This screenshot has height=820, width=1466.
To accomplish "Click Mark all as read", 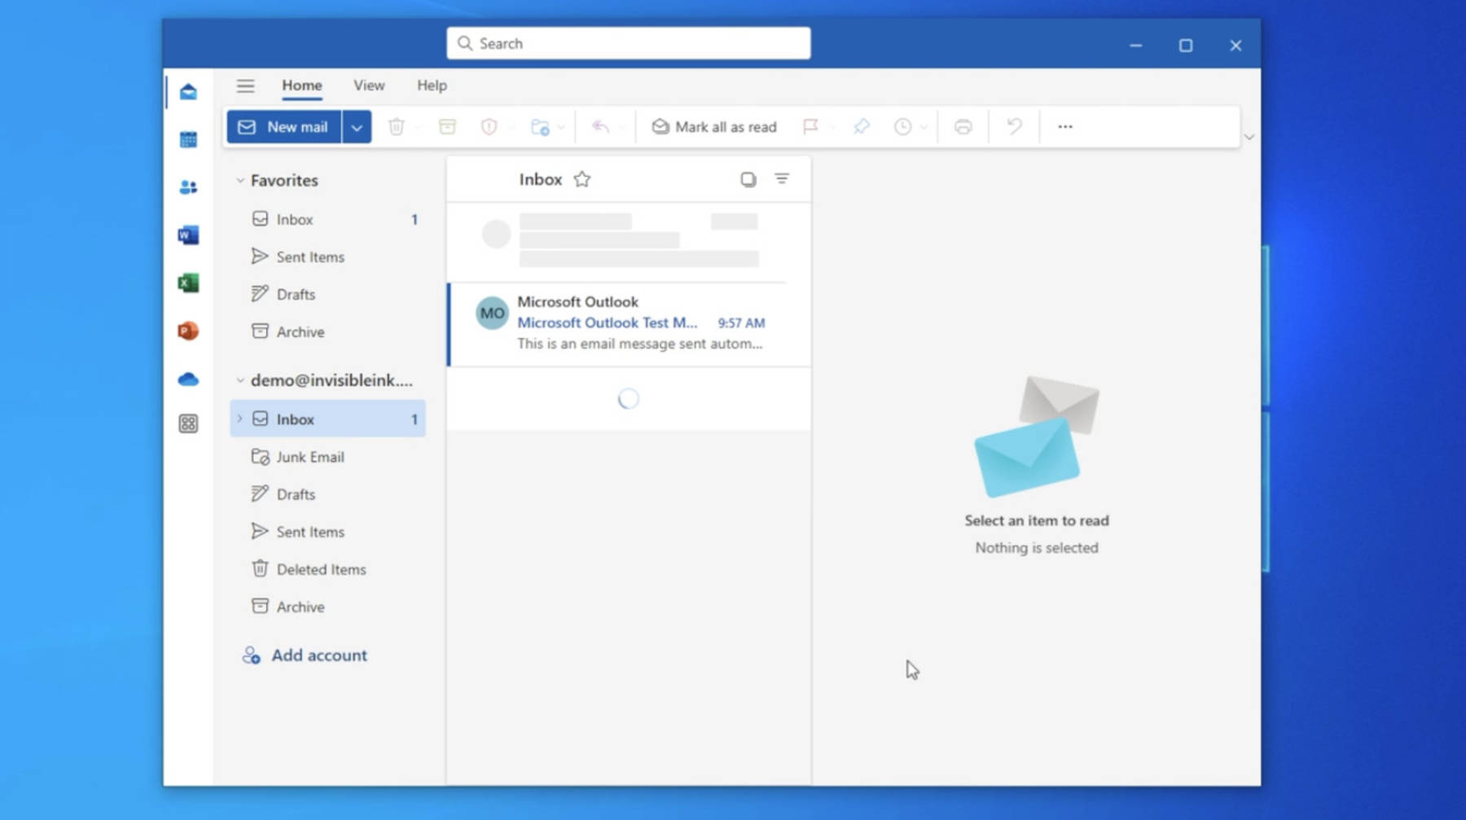I will [714, 127].
